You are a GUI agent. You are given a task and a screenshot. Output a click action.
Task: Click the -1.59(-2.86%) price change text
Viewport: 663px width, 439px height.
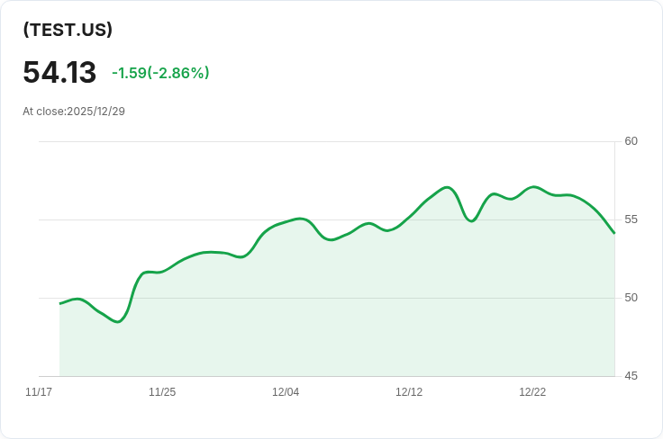(x=160, y=73)
